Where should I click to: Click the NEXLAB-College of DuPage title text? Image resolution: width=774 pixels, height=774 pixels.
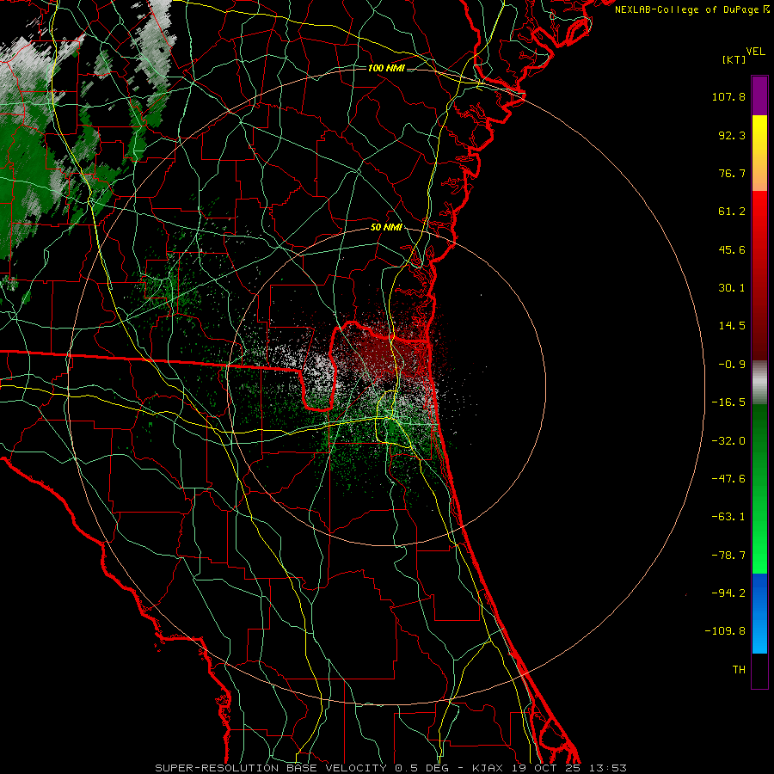pos(689,9)
